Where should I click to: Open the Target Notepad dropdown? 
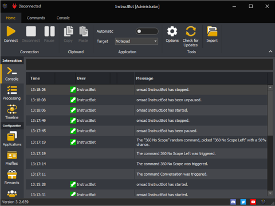[x=136, y=41]
